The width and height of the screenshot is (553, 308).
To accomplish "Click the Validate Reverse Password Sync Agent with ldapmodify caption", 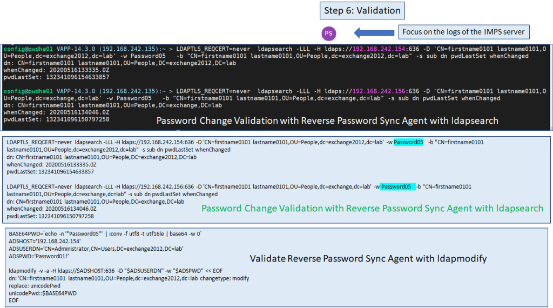I will coord(361,258).
